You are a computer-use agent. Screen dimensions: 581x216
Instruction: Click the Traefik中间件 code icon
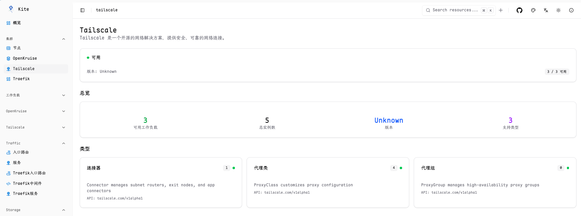[x=8, y=184]
